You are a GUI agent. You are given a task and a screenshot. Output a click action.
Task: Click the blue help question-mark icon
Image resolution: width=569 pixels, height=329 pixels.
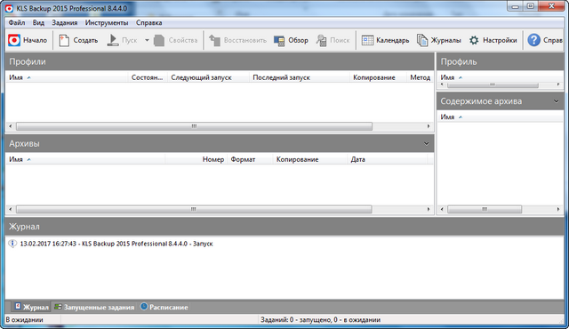click(533, 40)
